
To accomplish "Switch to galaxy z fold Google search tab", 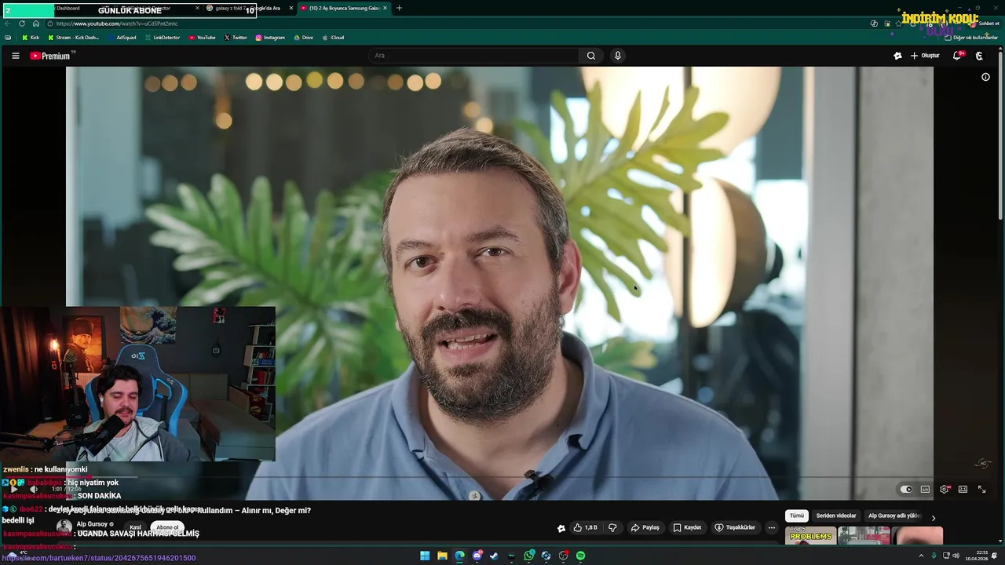I will (x=247, y=8).
